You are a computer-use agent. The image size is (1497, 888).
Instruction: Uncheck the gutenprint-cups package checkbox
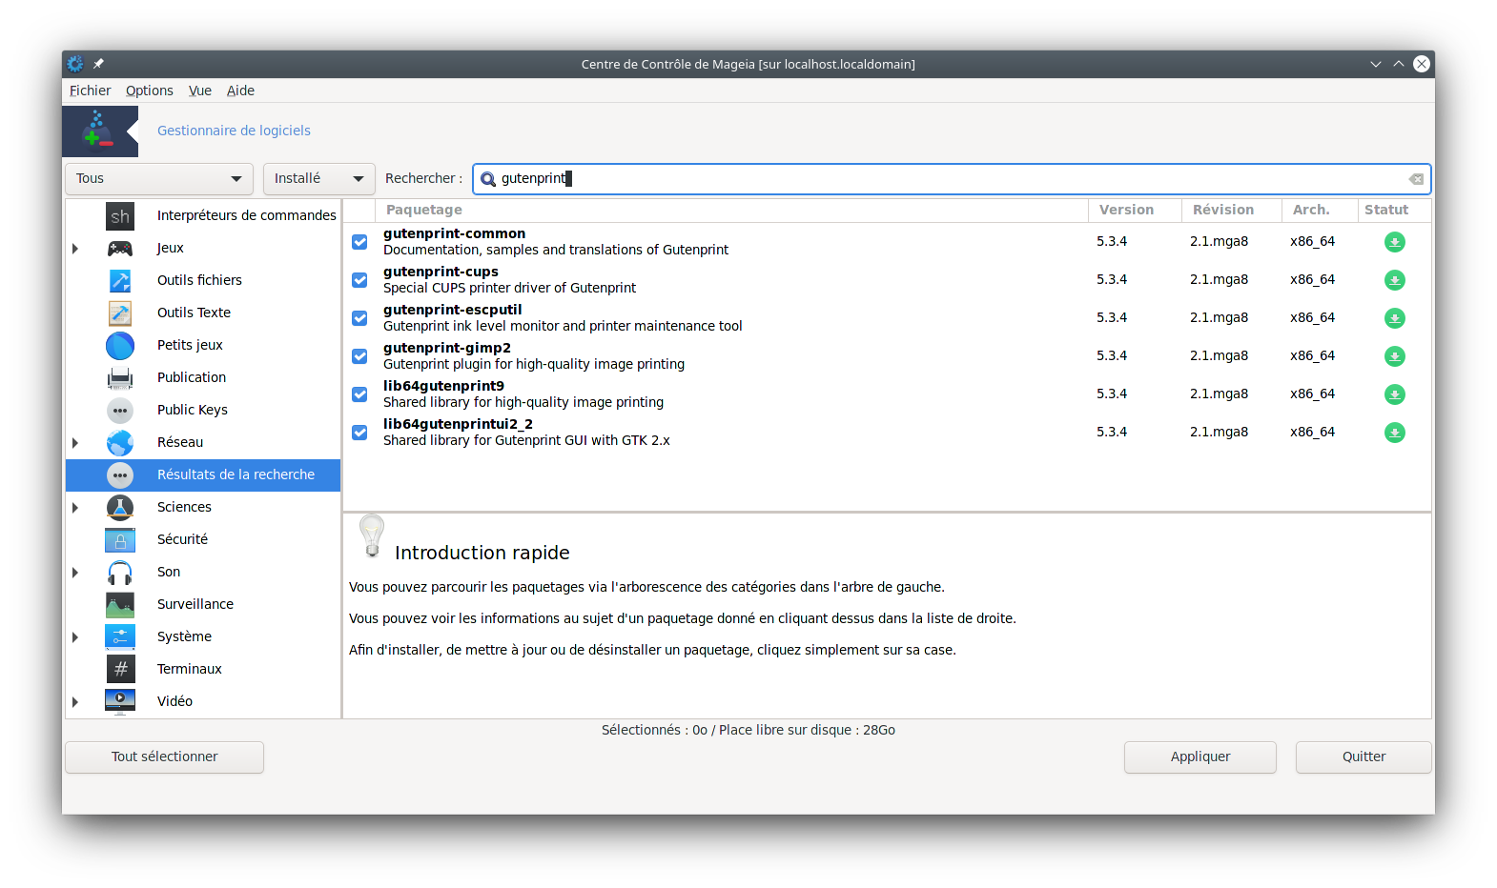(359, 280)
